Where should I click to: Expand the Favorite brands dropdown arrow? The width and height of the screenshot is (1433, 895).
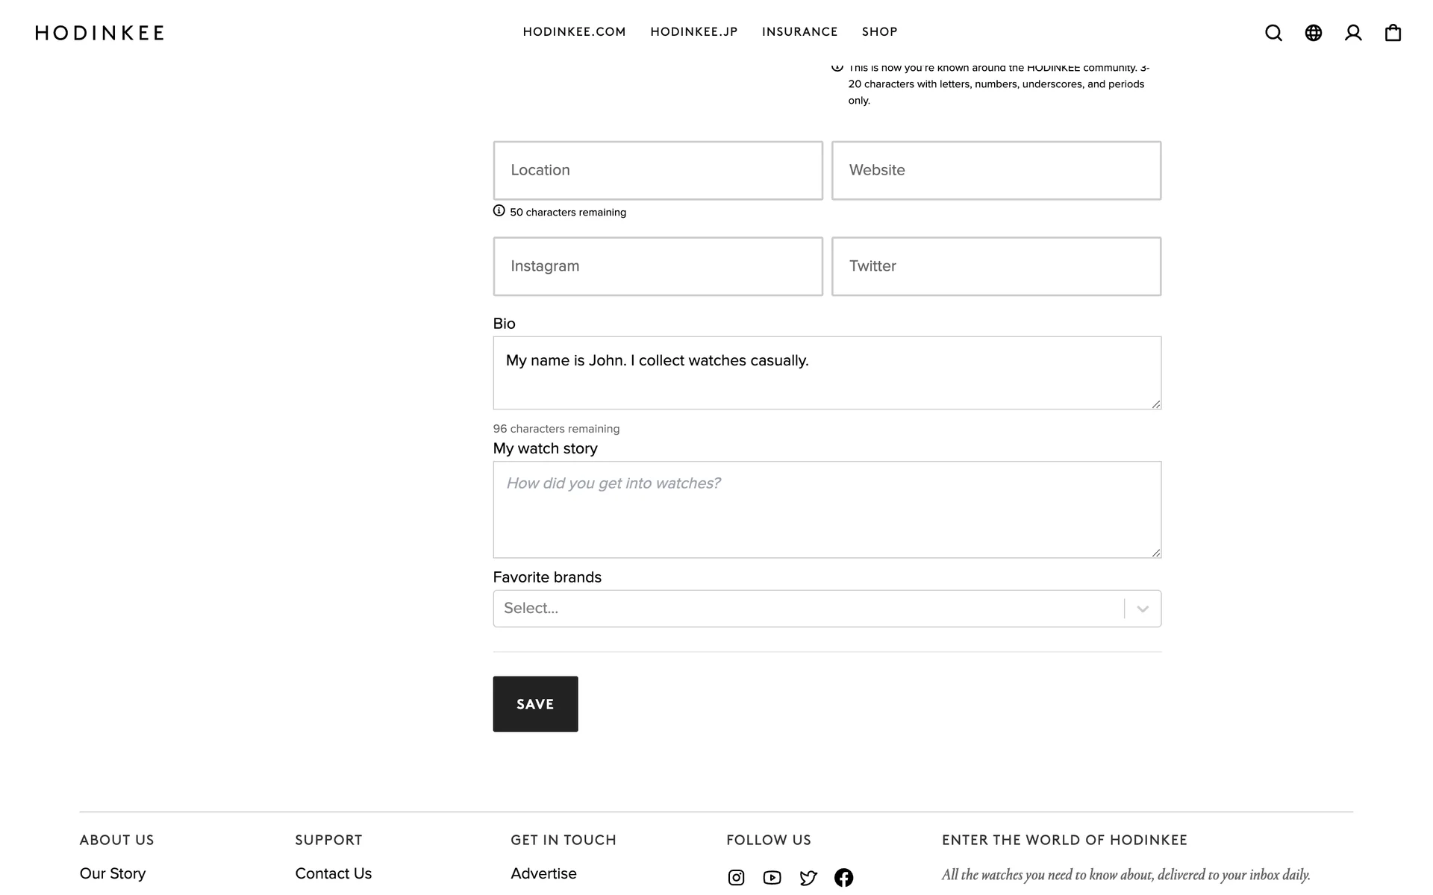(x=1142, y=609)
